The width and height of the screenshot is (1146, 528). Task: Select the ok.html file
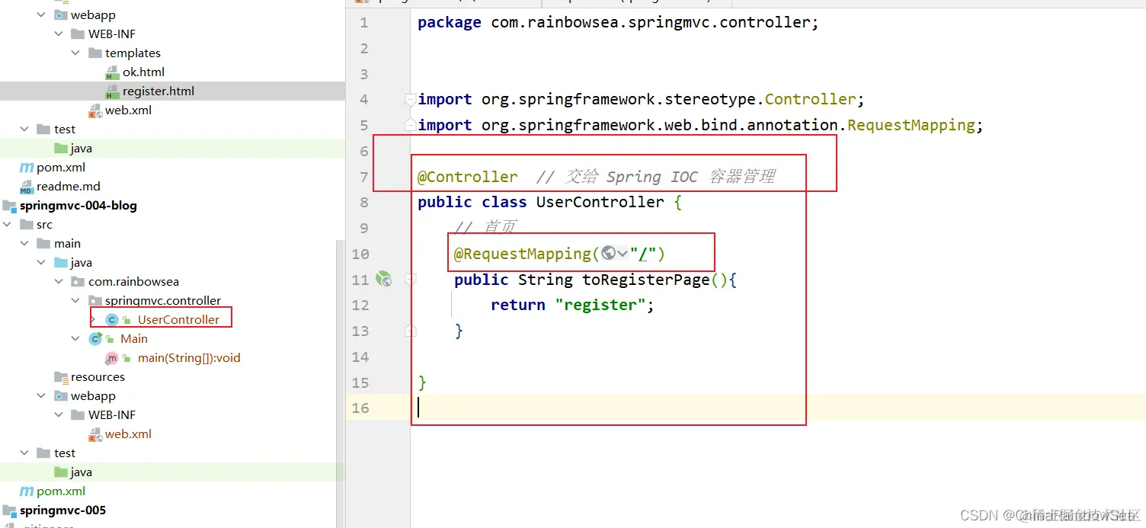(x=144, y=72)
